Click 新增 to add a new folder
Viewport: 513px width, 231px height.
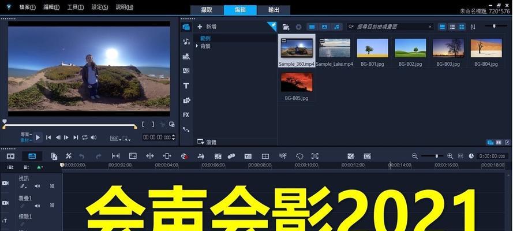(207, 27)
